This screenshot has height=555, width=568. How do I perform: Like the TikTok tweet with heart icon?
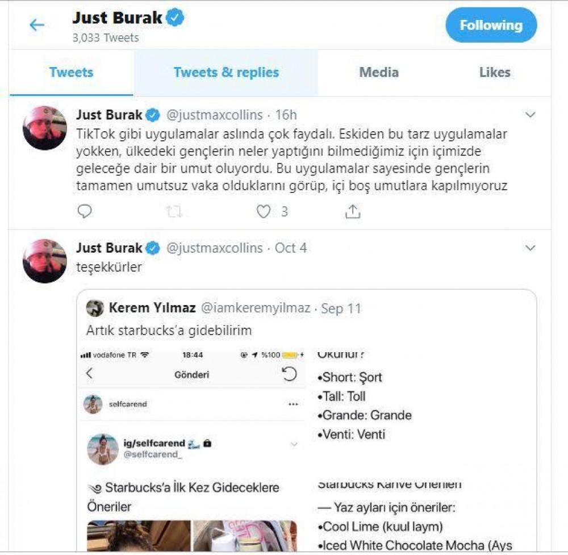pyautogui.click(x=264, y=211)
